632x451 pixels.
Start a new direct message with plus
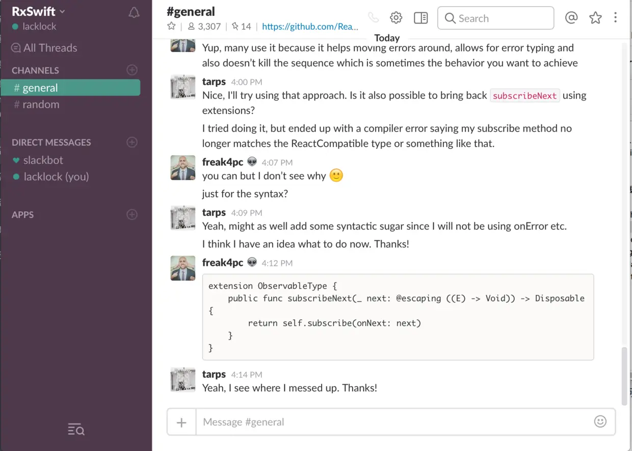(x=132, y=142)
